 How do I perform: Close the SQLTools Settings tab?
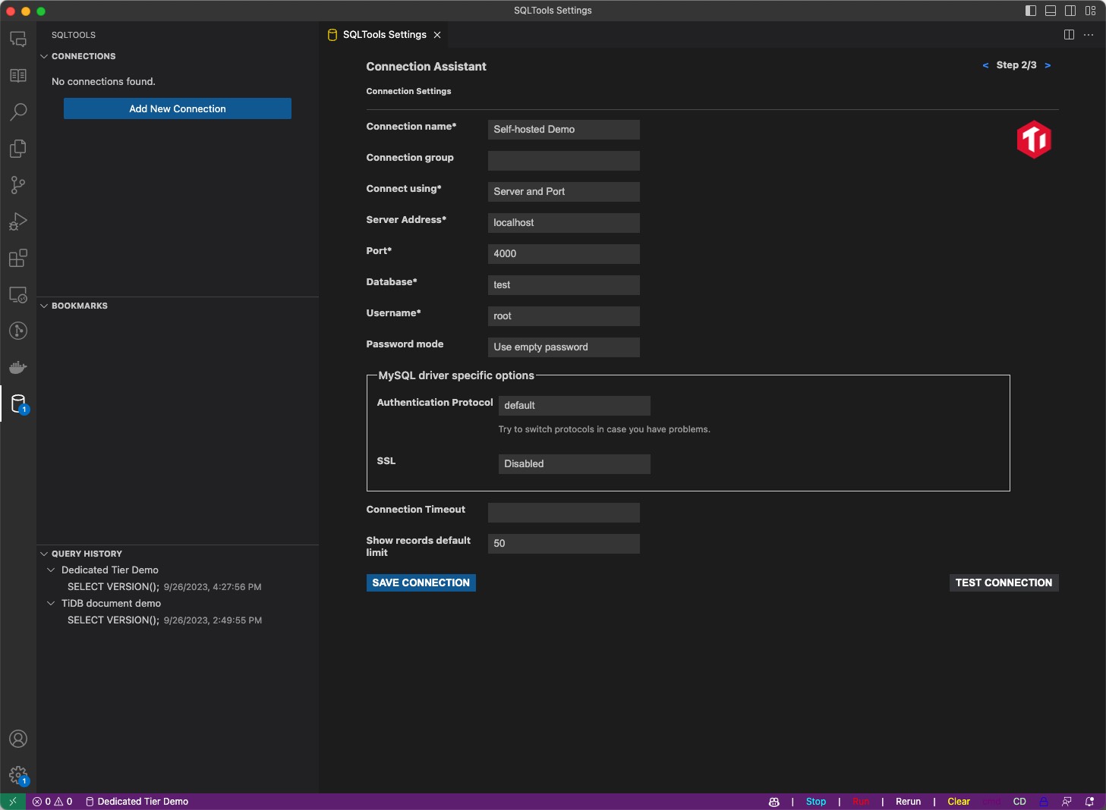(x=437, y=35)
